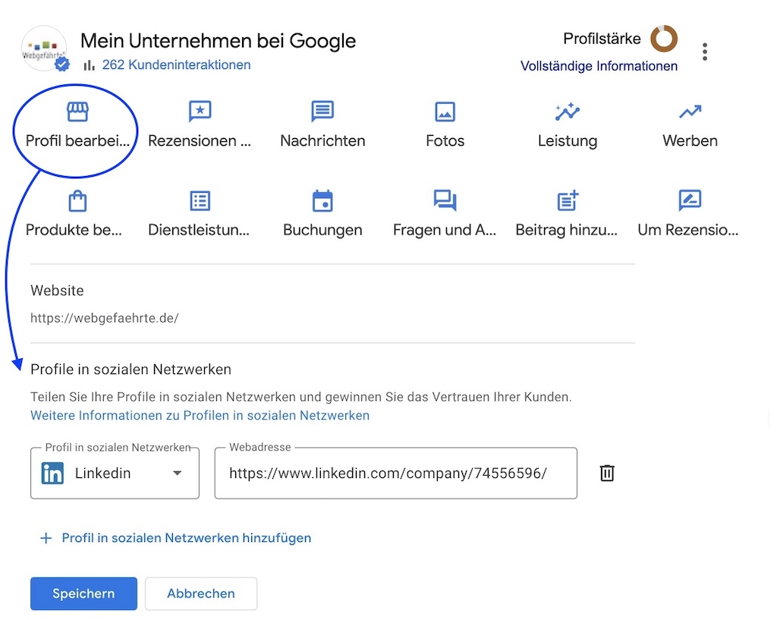Click the Profile in sozialen Netzwerken heading
This screenshot has width=777, height=620.
tap(131, 370)
